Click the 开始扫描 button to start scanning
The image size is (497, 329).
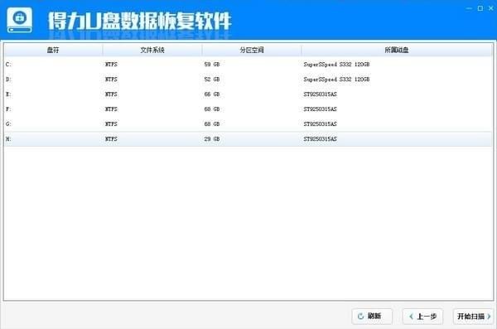pos(474,317)
